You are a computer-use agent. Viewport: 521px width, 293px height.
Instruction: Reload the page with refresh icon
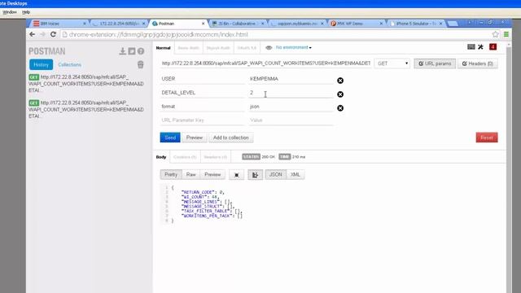click(x=53, y=34)
